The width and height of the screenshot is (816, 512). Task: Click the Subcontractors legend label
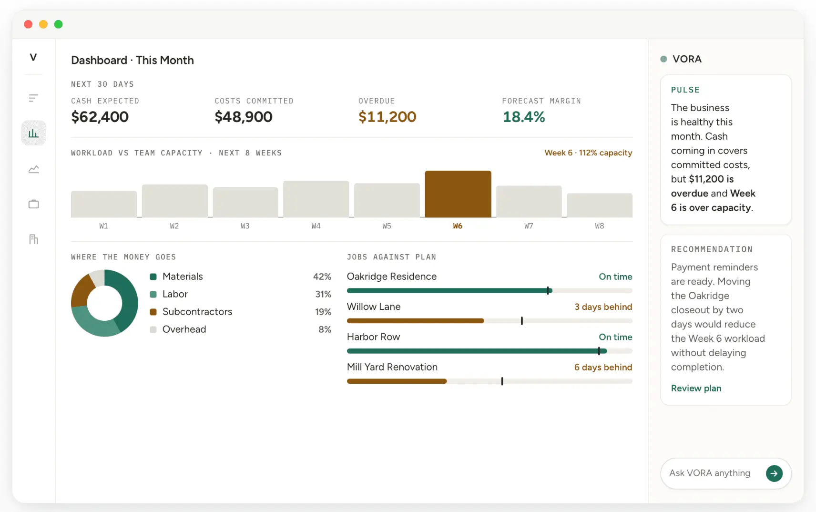click(197, 312)
